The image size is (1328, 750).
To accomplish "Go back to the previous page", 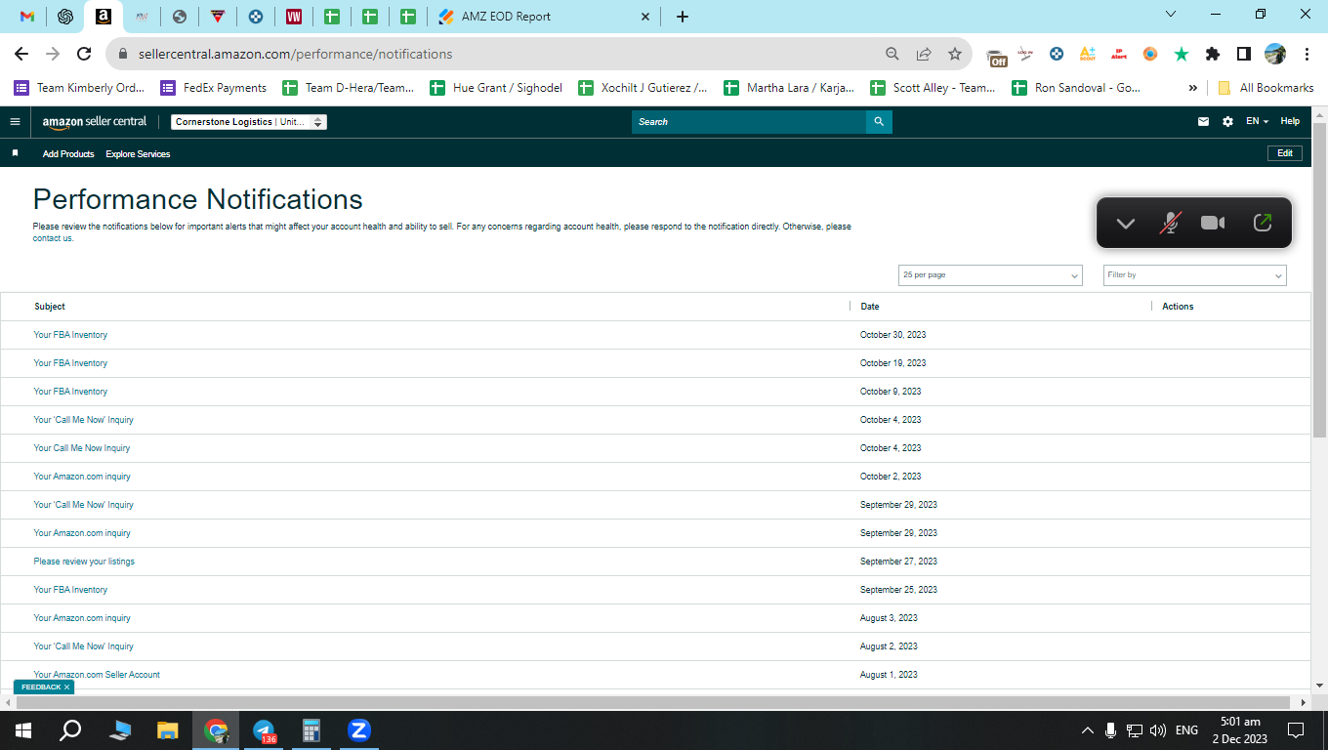I will 21,54.
